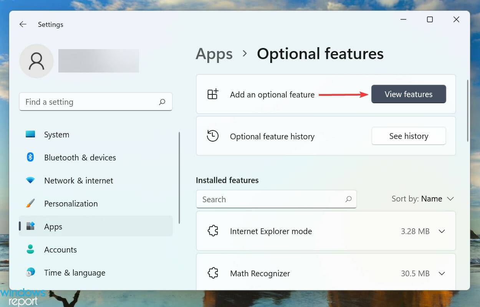
Task: Open Accounts settings from the sidebar
Action: [30, 249]
